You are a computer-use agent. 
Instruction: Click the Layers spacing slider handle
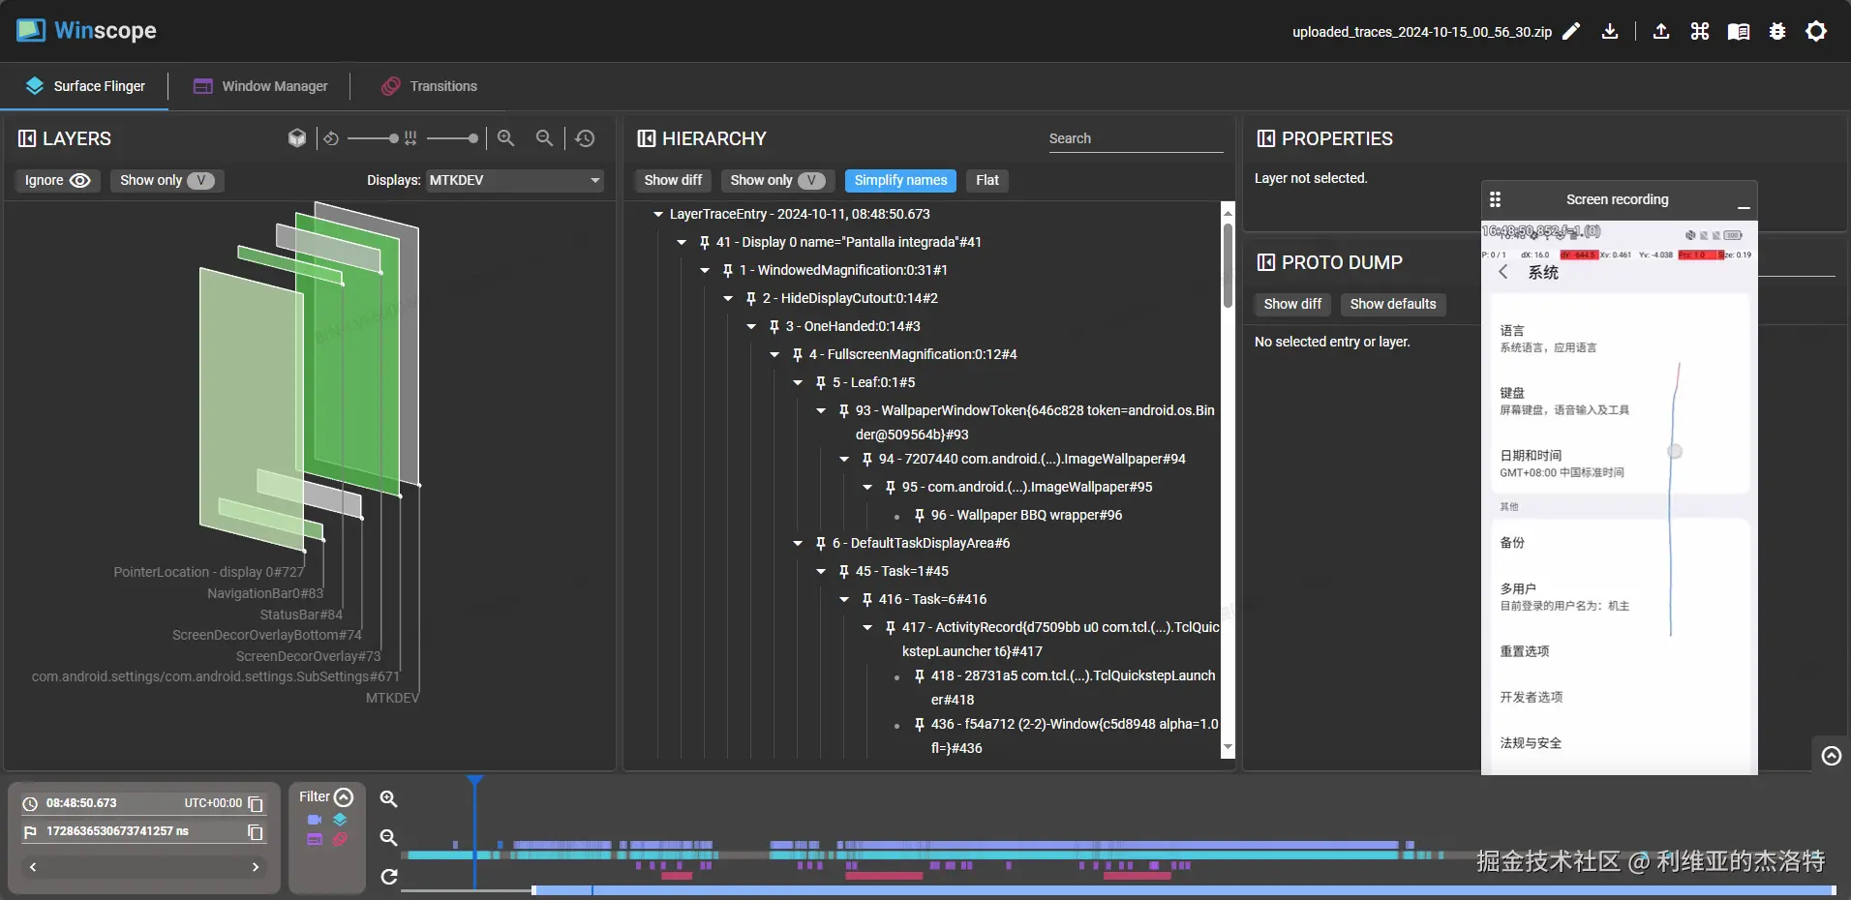472,138
